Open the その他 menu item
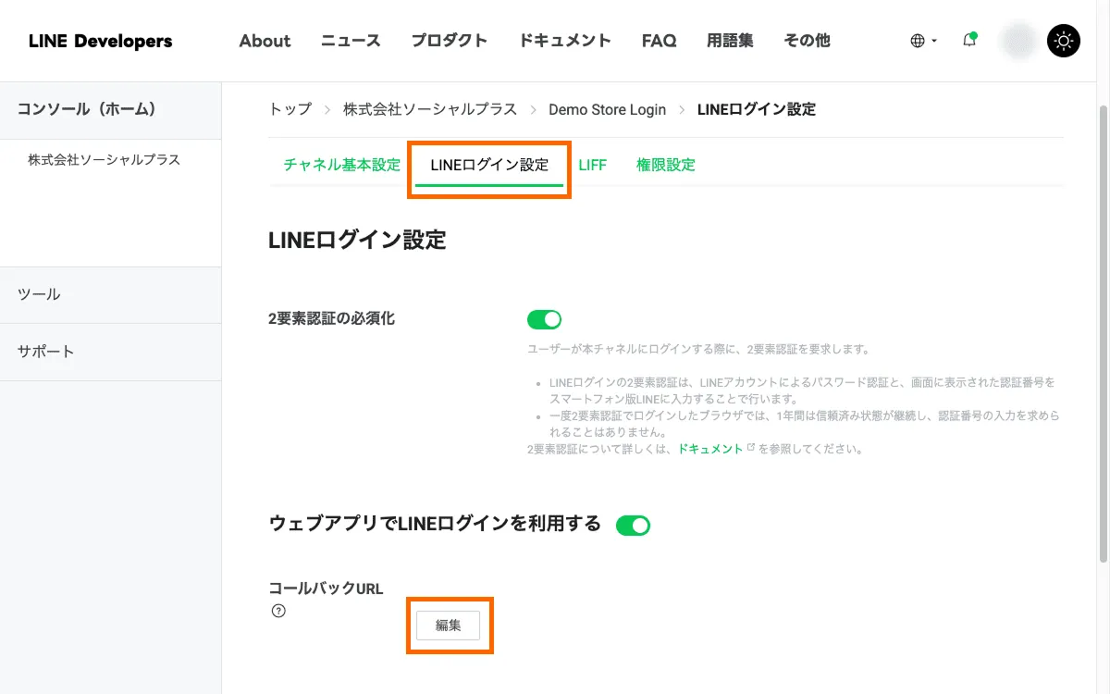 [807, 41]
